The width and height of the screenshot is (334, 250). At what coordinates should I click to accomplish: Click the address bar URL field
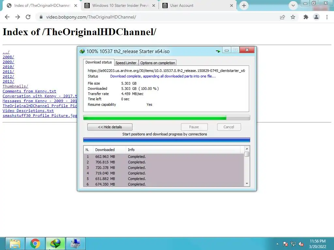point(158,17)
